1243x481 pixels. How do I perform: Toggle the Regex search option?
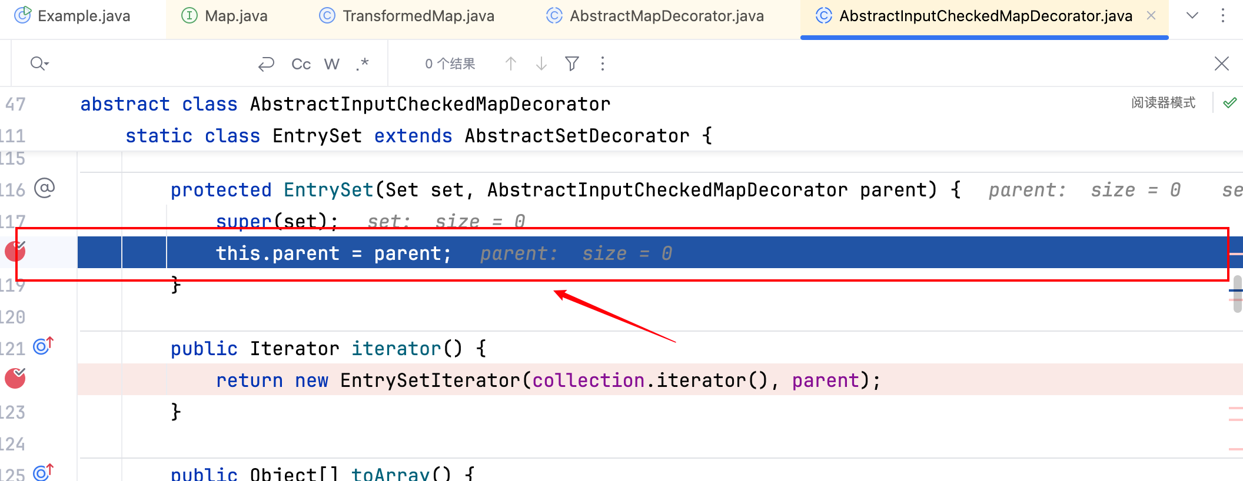363,64
